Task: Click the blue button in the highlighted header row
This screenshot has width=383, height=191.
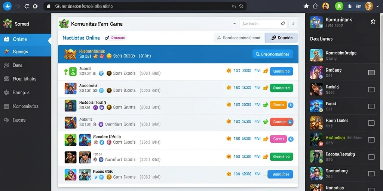Action: click(x=272, y=54)
